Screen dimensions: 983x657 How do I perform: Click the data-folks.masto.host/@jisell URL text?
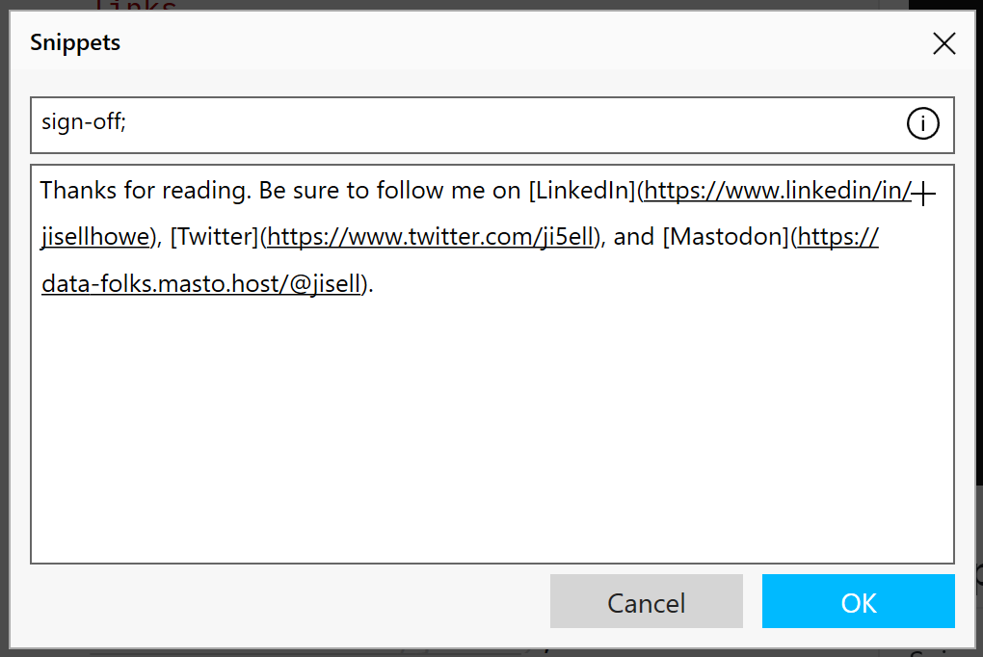tap(201, 284)
